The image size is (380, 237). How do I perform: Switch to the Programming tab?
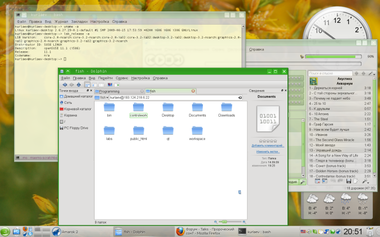click(x=120, y=91)
